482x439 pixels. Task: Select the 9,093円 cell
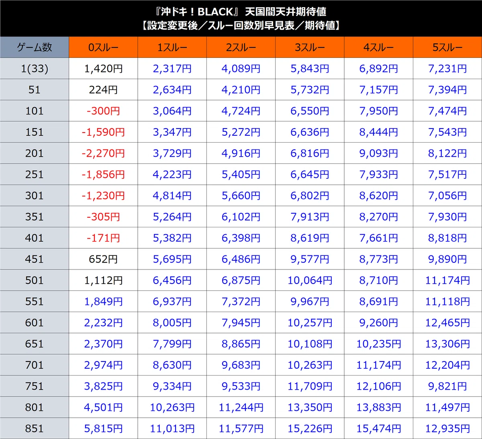tap(379, 153)
